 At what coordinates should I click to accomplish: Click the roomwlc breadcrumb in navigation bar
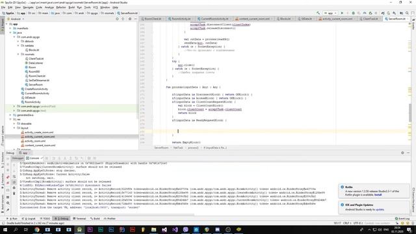coord(107,13)
